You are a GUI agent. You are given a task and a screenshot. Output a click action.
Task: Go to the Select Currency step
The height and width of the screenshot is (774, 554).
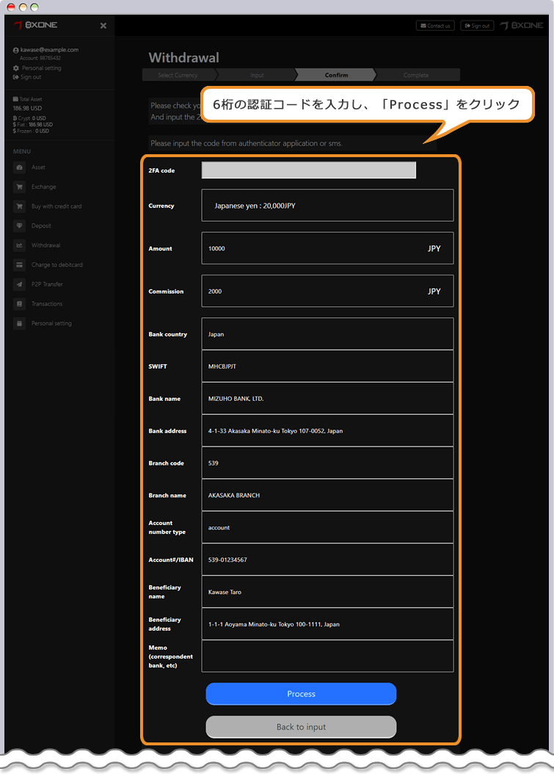pyautogui.click(x=178, y=75)
